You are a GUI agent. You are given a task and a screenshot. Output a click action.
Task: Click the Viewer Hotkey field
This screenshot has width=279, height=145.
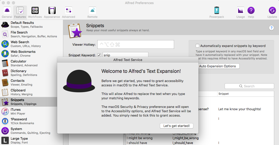[x=136, y=44]
